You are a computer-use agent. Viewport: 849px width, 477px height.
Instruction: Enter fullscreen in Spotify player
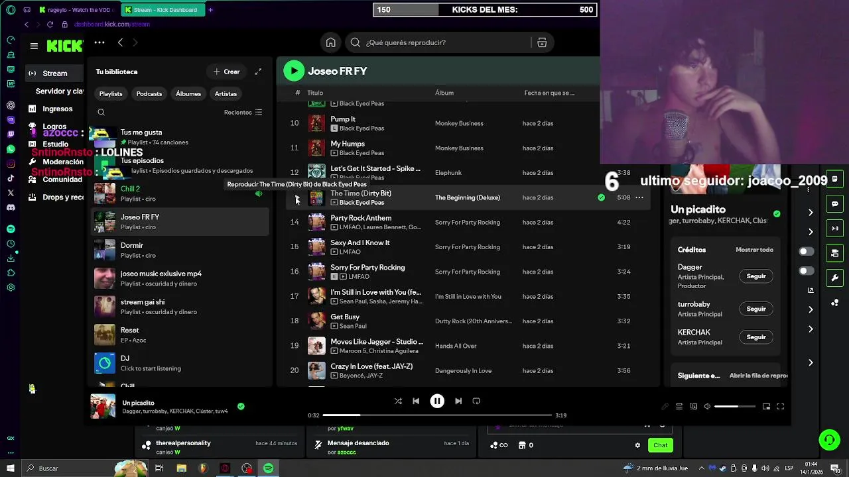click(x=781, y=407)
